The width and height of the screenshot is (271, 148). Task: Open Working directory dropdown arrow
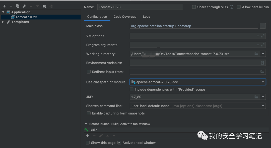[x=263, y=54]
